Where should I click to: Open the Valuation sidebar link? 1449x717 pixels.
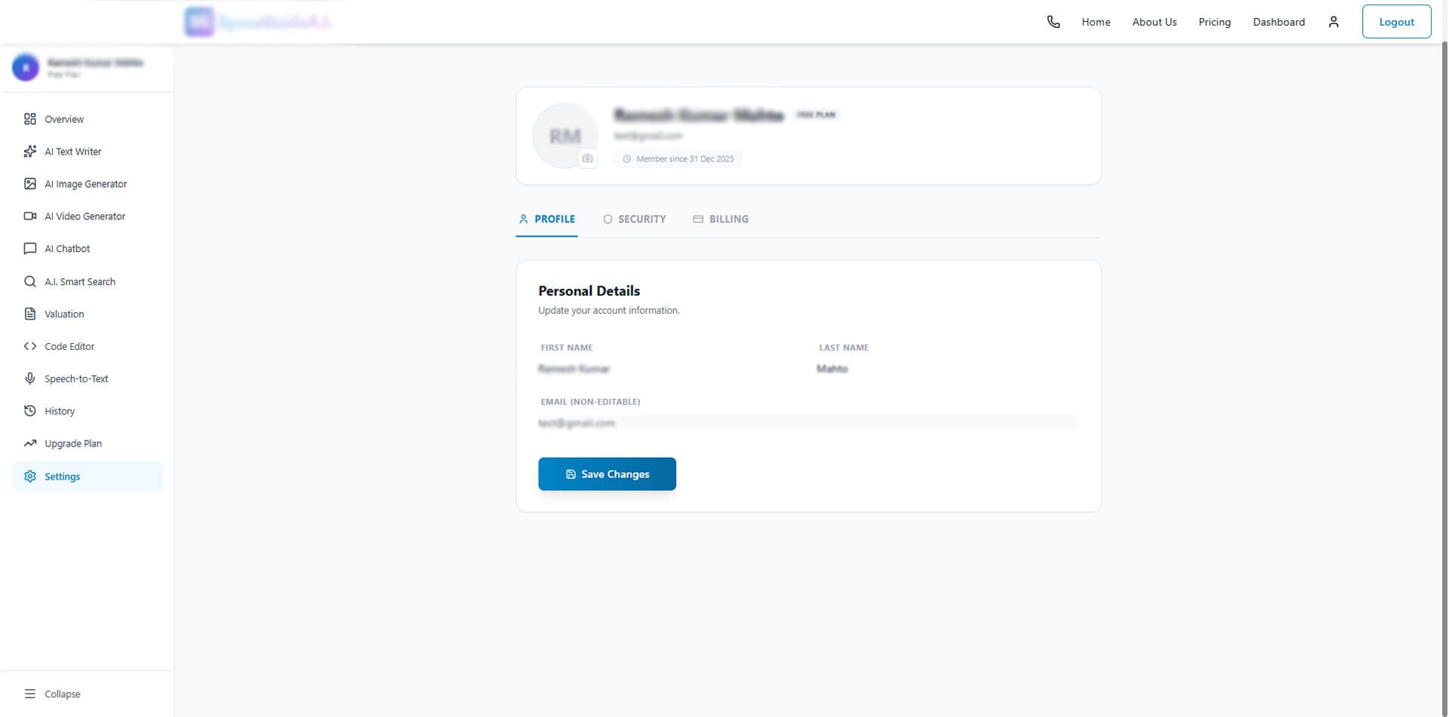[88, 314]
